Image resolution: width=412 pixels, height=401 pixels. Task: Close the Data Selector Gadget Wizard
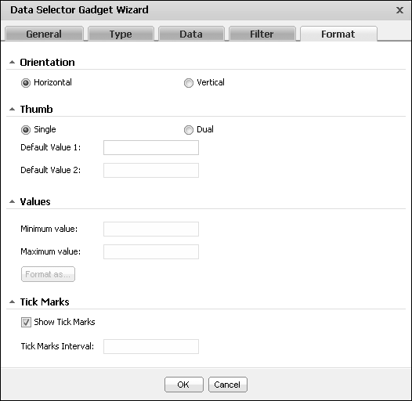pos(399,10)
